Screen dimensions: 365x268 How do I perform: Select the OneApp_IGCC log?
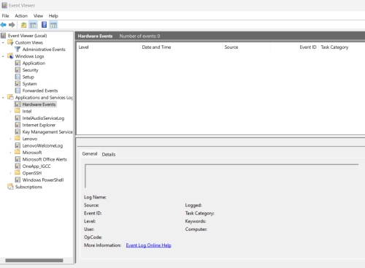coord(36,166)
